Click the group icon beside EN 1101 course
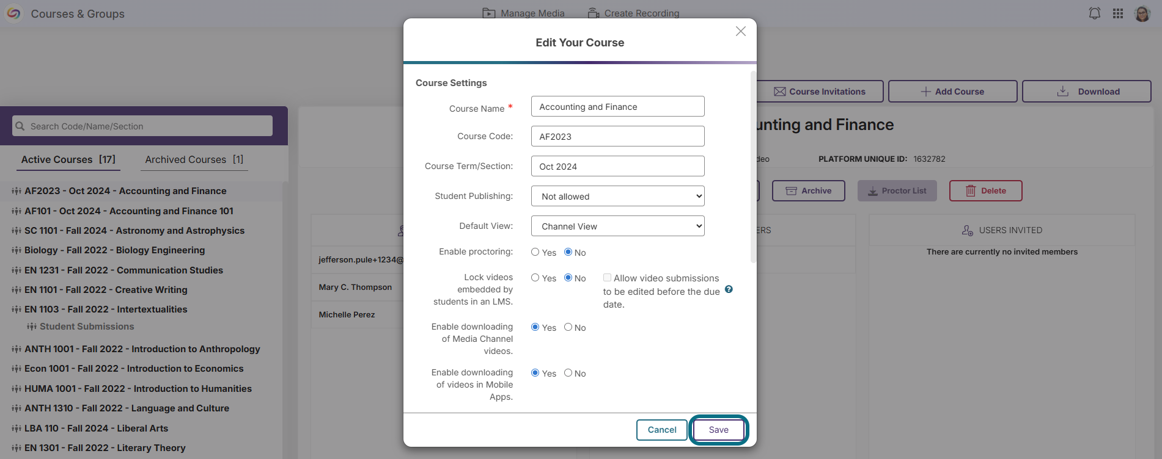 (x=17, y=290)
